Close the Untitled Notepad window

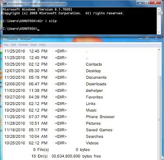tap(156, 38)
